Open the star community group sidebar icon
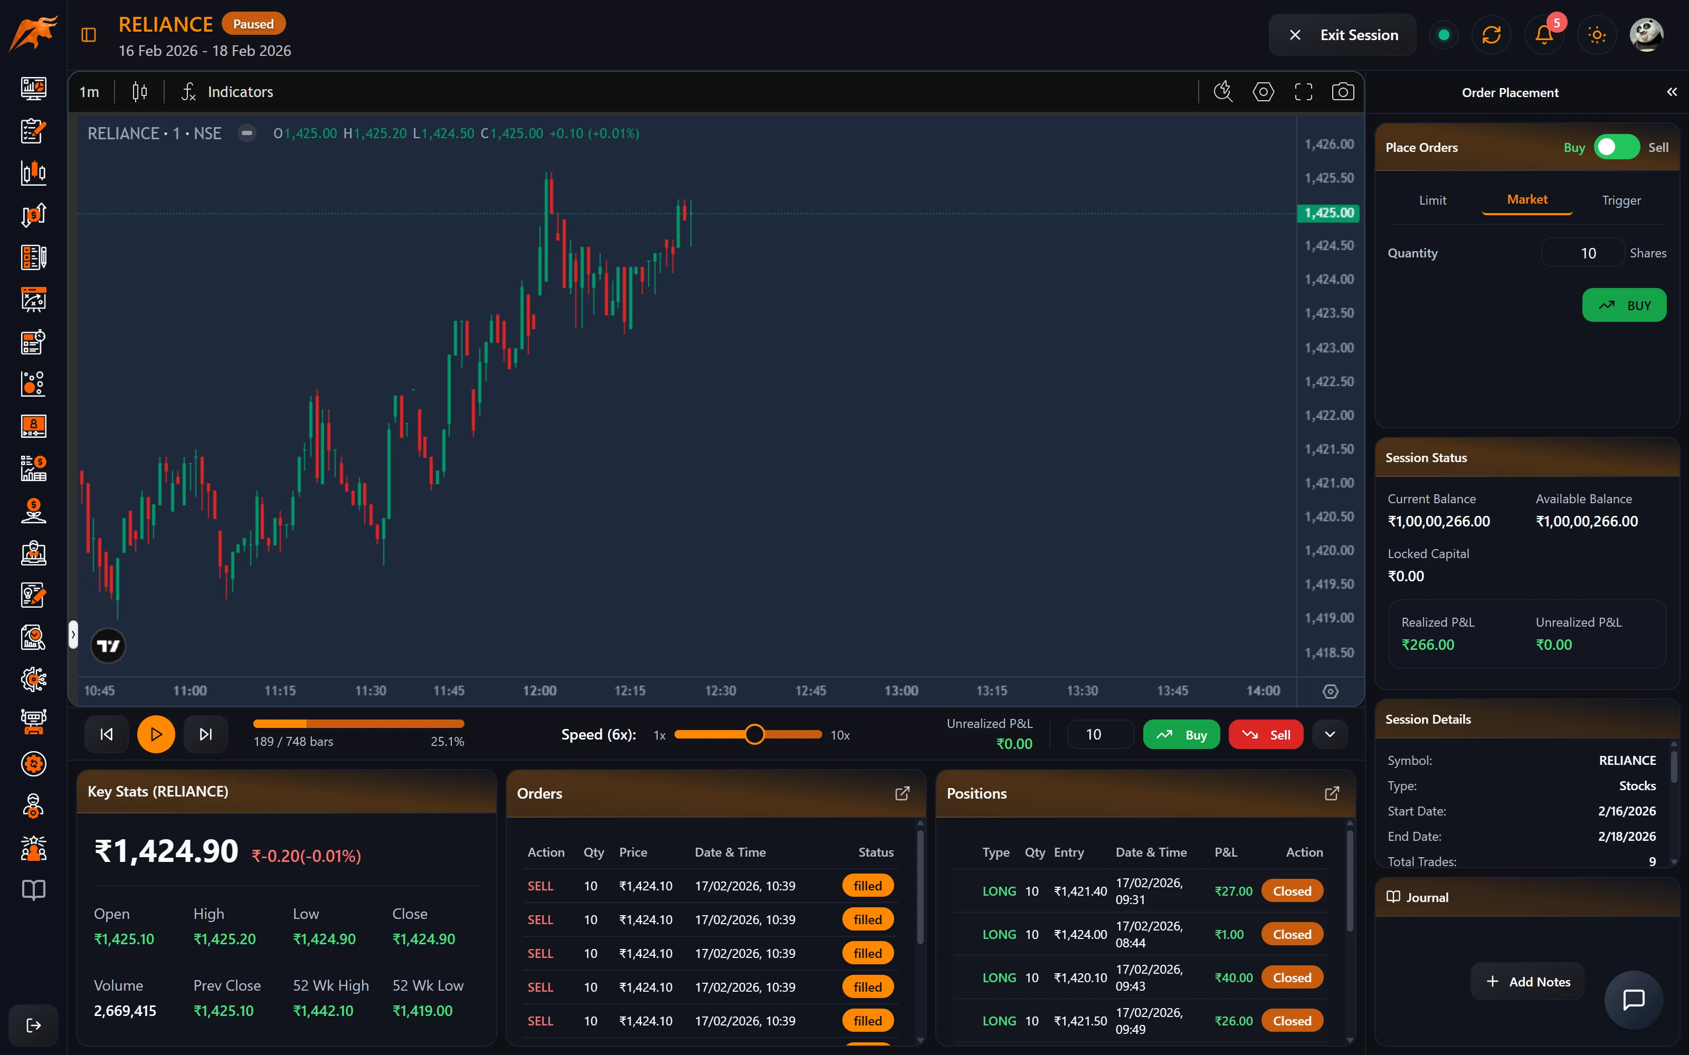1689x1055 pixels. pos(33,848)
